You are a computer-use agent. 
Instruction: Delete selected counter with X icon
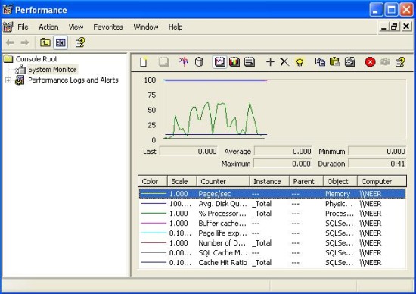click(x=284, y=62)
